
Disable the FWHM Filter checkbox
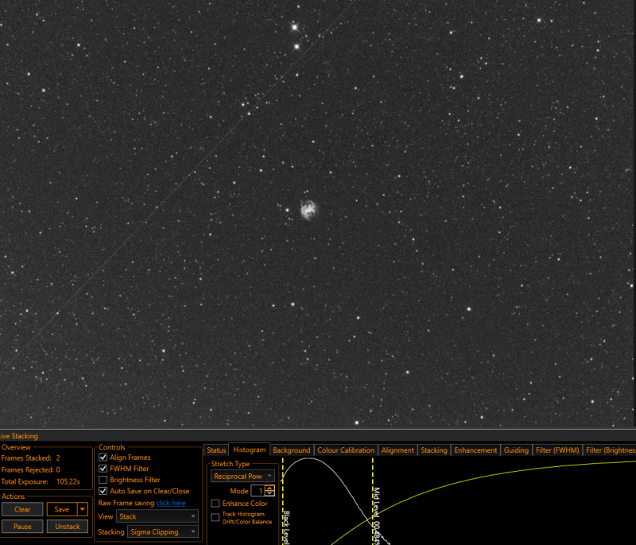[103, 469]
